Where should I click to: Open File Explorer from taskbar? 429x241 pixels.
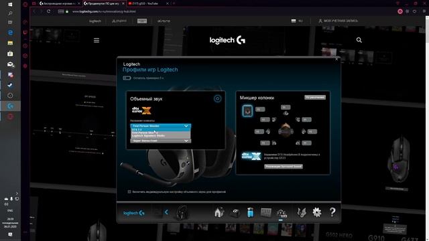click(x=10, y=43)
